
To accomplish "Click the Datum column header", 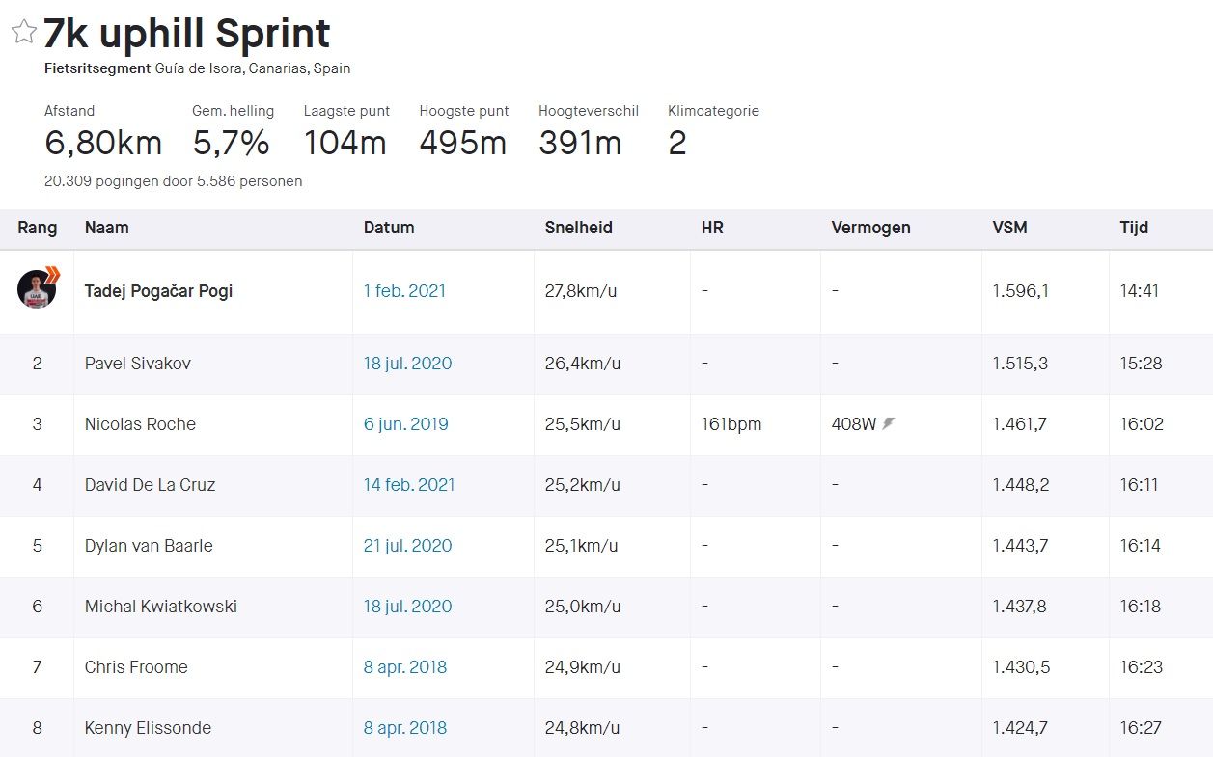I will click(388, 229).
